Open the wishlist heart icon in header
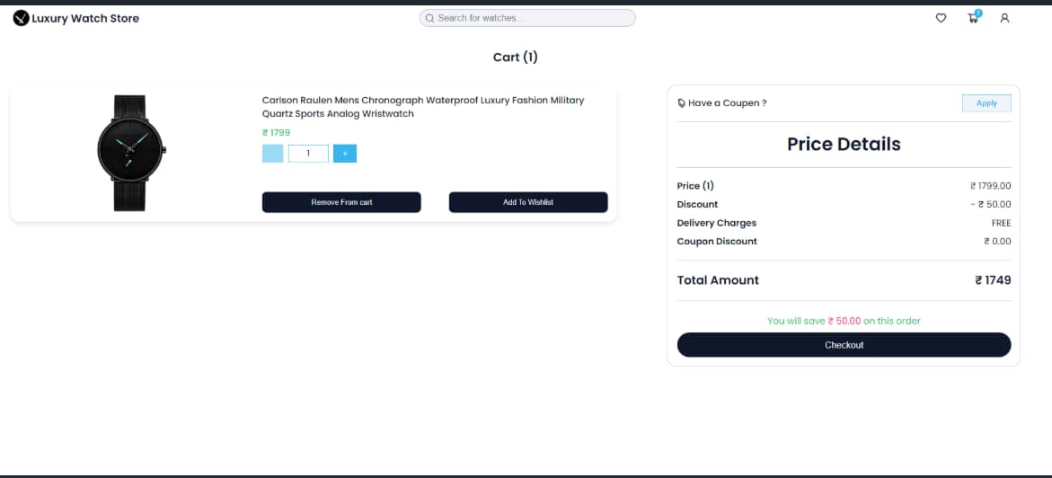Screen dimensions: 1052x478 point(941,18)
